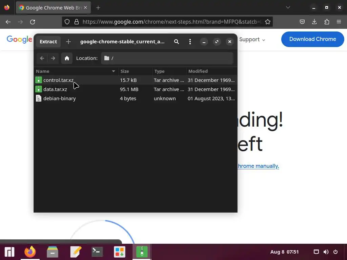Reload the page in Firefox
This screenshot has height=260, width=347.
point(33,22)
